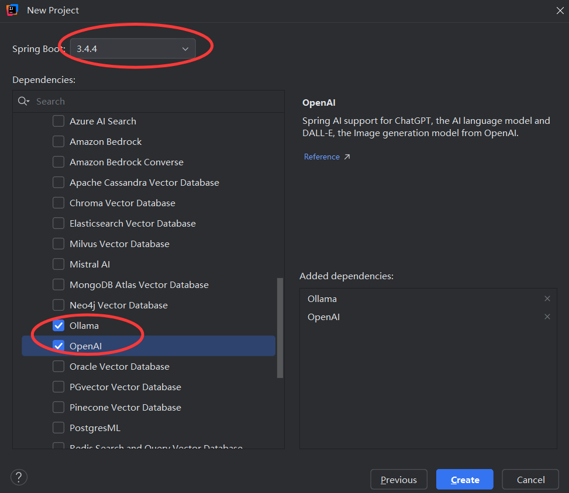Check Elasticsearch Vector Database box
Screen dimensions: 569x493
tap(58, 223)
